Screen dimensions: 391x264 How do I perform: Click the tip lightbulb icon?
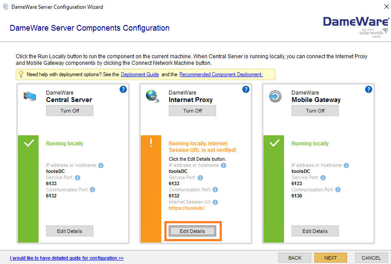tap(21, 74)
